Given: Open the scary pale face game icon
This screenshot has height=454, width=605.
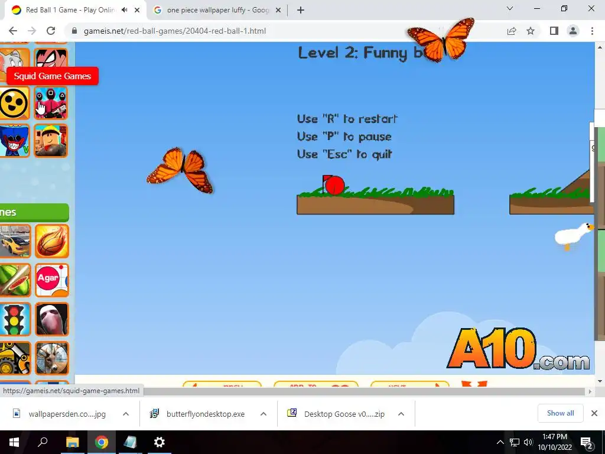Looking at the screenshot, I should coord(52,319).
